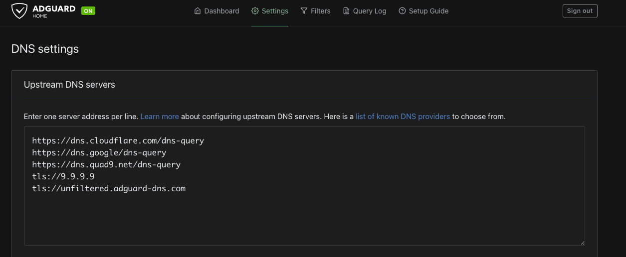Screen dimensions: 626x257
Task: Open the Setup Guide page
Action: [x=423, y=11]
